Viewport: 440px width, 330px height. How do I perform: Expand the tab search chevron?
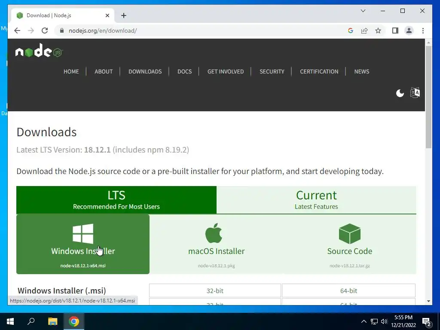pyautogui.click(x=363, y=11)
